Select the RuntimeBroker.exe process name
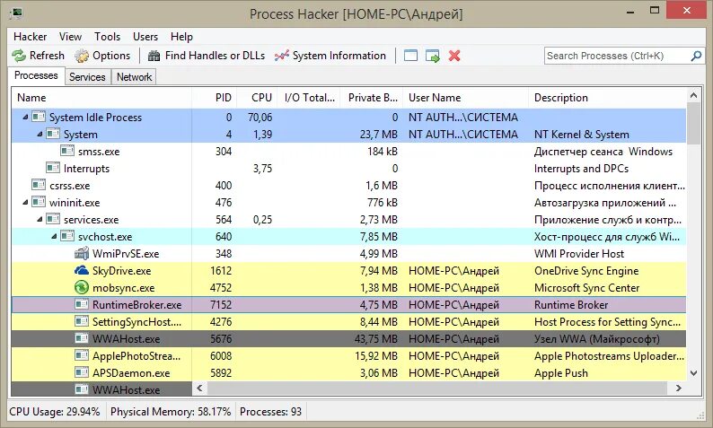This screenshot has height=428, width=713. coord(136,305)
